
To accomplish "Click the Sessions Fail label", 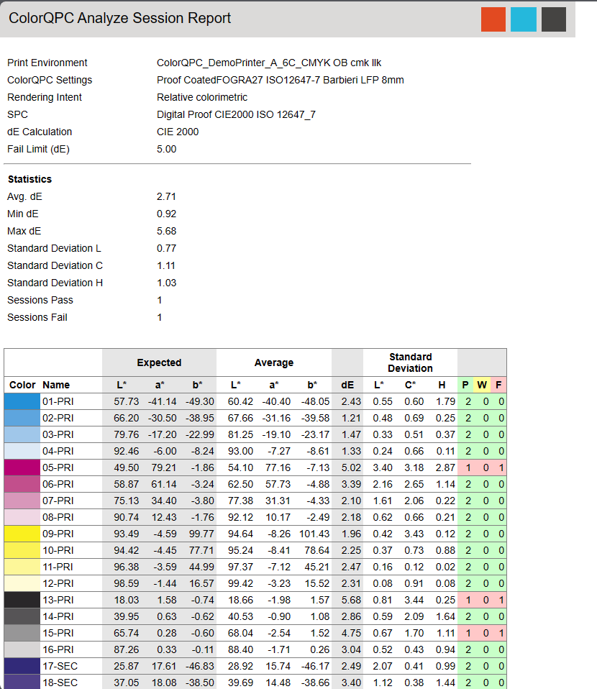I will 37,317.
